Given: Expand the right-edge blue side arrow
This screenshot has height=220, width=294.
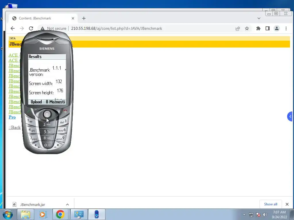Looking at the screenshot, I should coord(290,116).
